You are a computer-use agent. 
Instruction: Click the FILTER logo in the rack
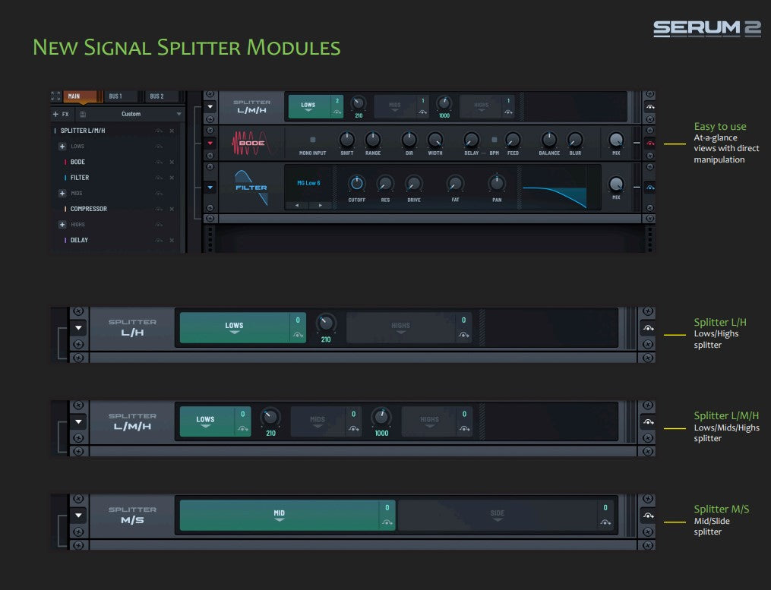coord(251,188)
